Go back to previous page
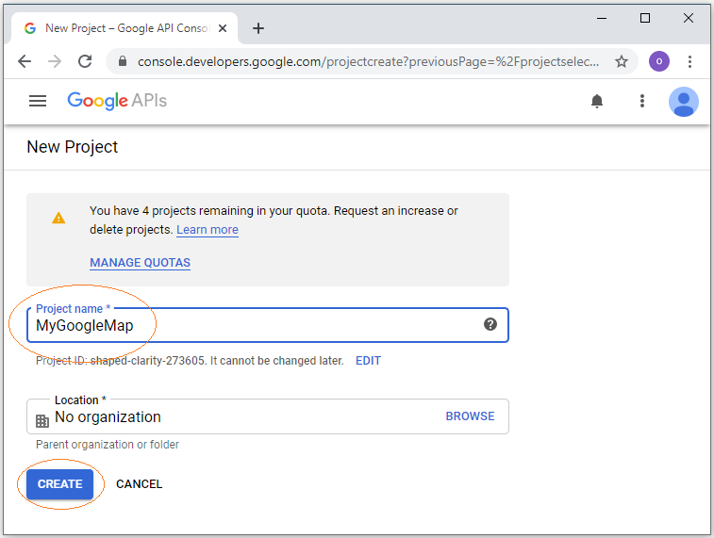714x538 pixels. [25, 61]
